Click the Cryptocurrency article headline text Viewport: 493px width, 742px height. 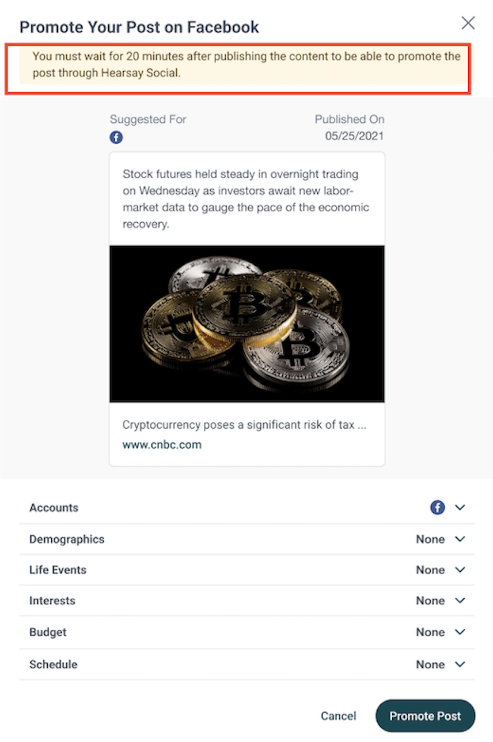(244, 425)
